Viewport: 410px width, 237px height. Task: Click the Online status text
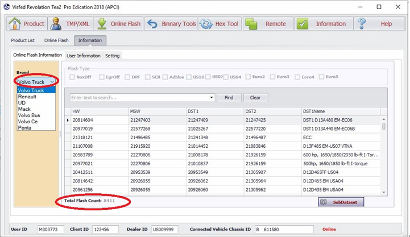click(329, 229)
